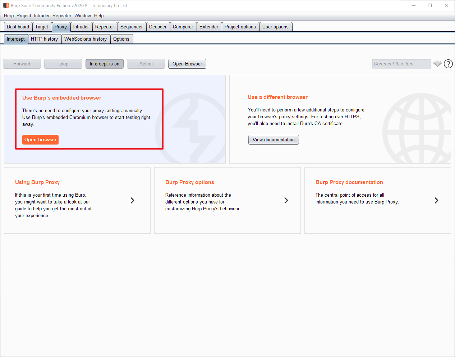Click the Comment this item field
The height and width of the screenshot is (357, 455).
click(401, 64)
